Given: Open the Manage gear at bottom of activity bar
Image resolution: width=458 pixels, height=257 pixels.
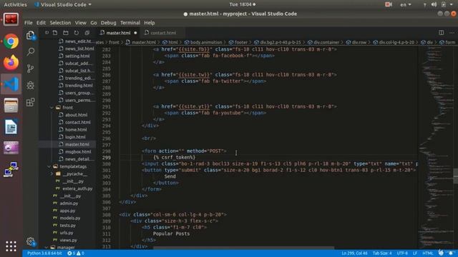Looking at the screenshot, I should click(31, 241).
